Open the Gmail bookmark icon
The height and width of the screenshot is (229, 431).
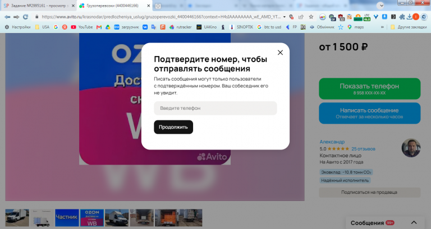(99, 27)
